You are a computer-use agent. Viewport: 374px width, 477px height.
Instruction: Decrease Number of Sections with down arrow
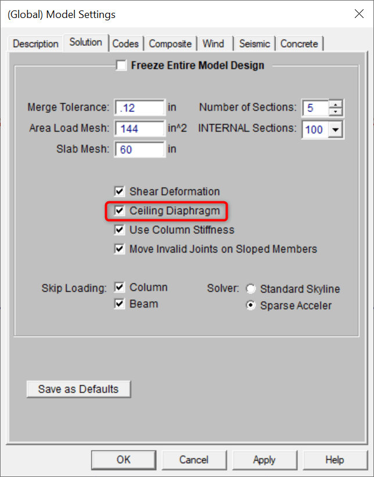[336, 111]
